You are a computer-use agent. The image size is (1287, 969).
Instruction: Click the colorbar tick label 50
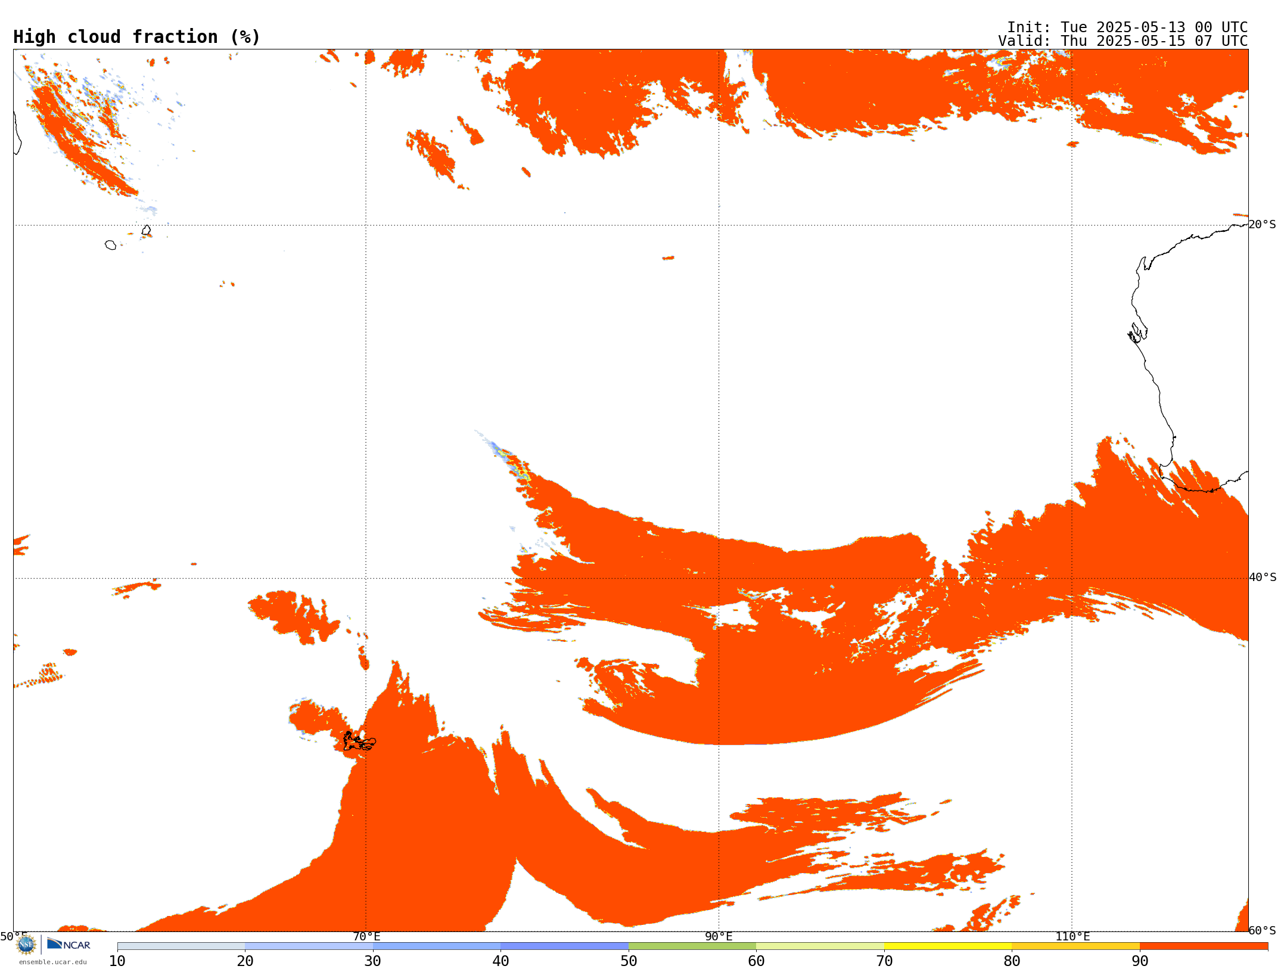629,961
